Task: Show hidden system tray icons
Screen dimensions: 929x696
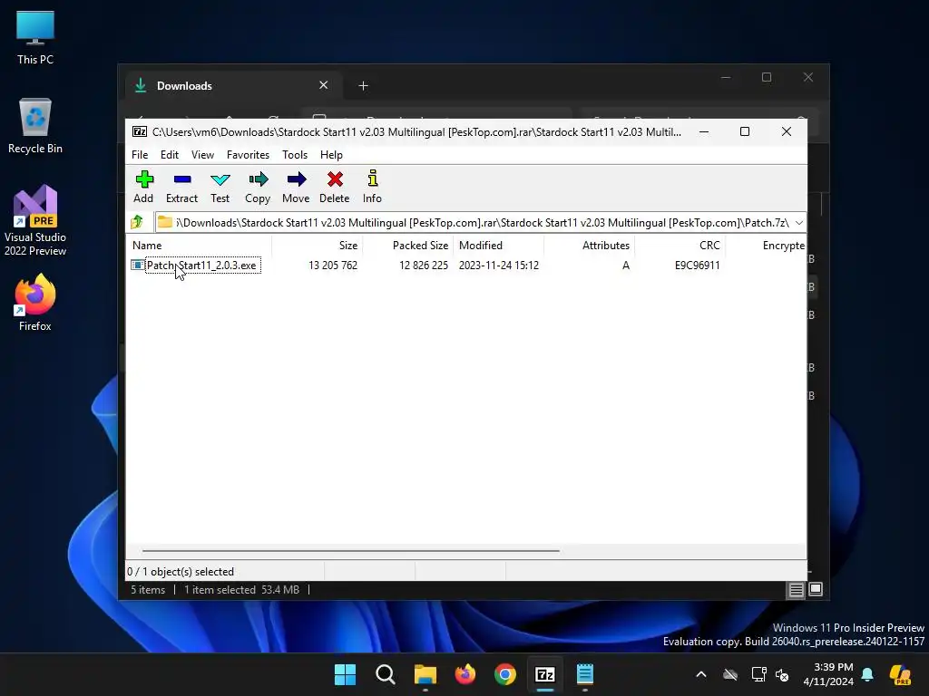Action: point(701,674)
